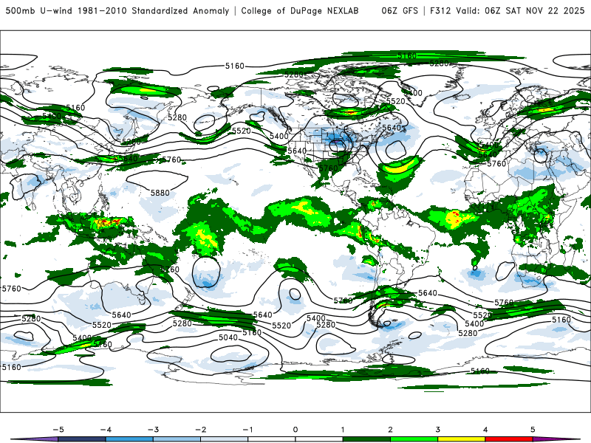Click the purple arrow past 5 on colorbar

[556, 439]
